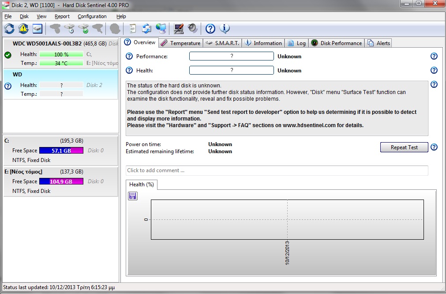Switch to the Overview tab
This screenshot has width=446, height=294.
pos(140,42)
